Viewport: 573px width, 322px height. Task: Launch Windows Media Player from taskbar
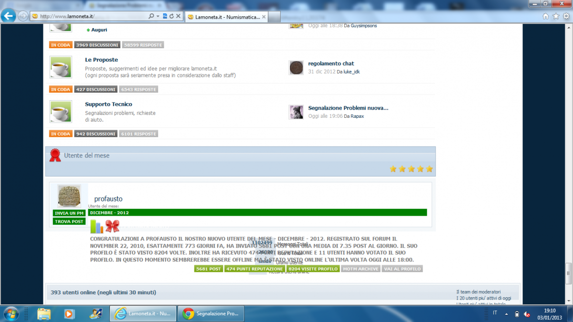pos(69,313)
